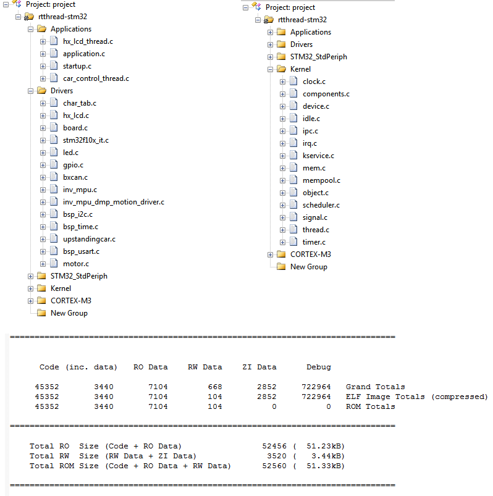
Task: Click the bxcan.c file icon
Action: 54,177
